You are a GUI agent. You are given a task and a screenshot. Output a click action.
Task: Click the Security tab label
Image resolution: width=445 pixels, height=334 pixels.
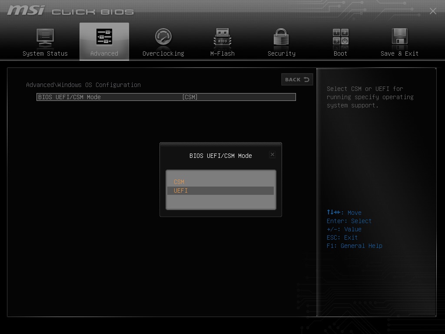pos(282,53)
